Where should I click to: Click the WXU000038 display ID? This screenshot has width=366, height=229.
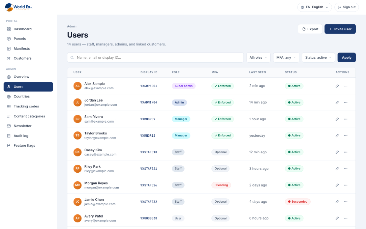[149, 218]
